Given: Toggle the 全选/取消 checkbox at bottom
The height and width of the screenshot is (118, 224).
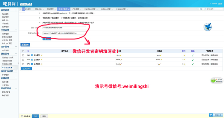Looking at the screenshot, I should coord(22,116).
